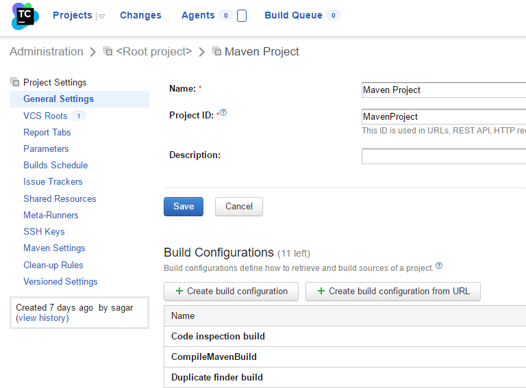Screen dimensions: 526x388
Task: Click the Description input field
Action: coord(444,157)
